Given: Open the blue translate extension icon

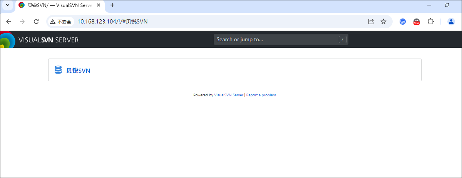Looking at the screenshot, I should pos(403,22).
